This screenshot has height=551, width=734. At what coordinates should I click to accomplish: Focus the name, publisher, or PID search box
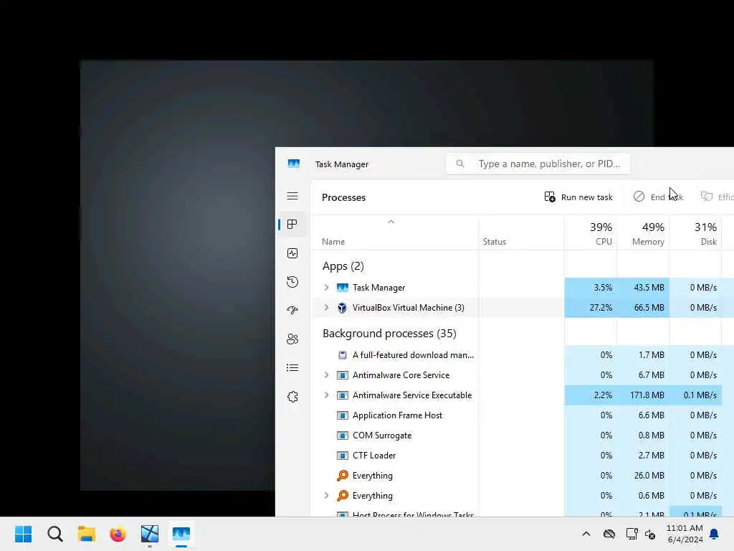click(x=538, y=164)
